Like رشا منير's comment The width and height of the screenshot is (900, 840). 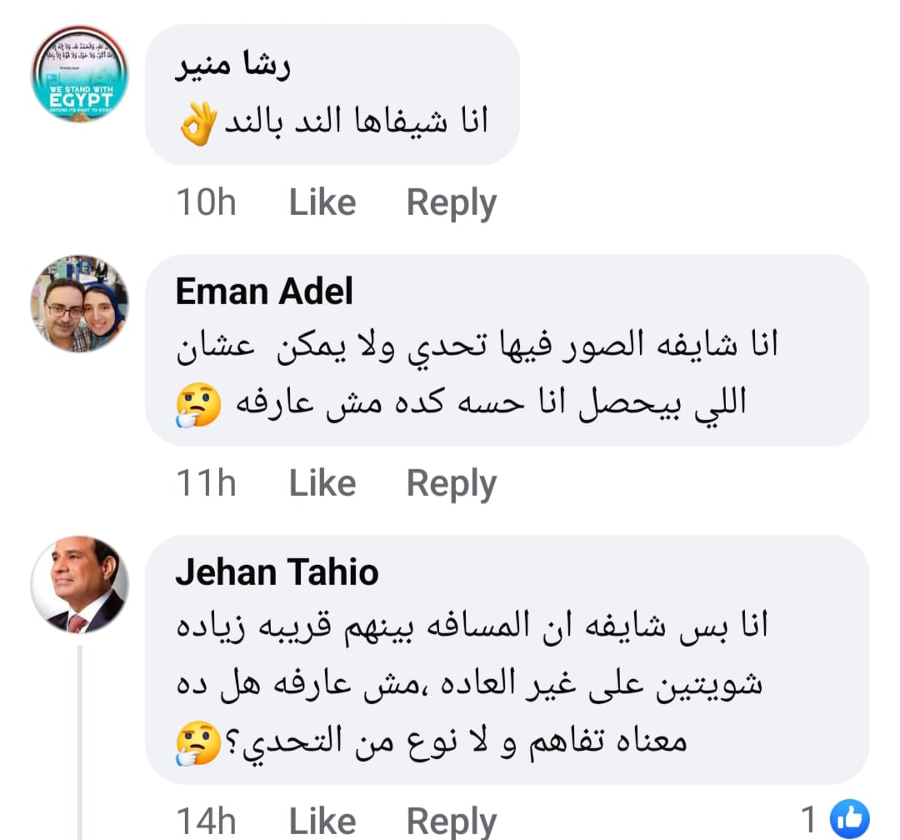322,202
